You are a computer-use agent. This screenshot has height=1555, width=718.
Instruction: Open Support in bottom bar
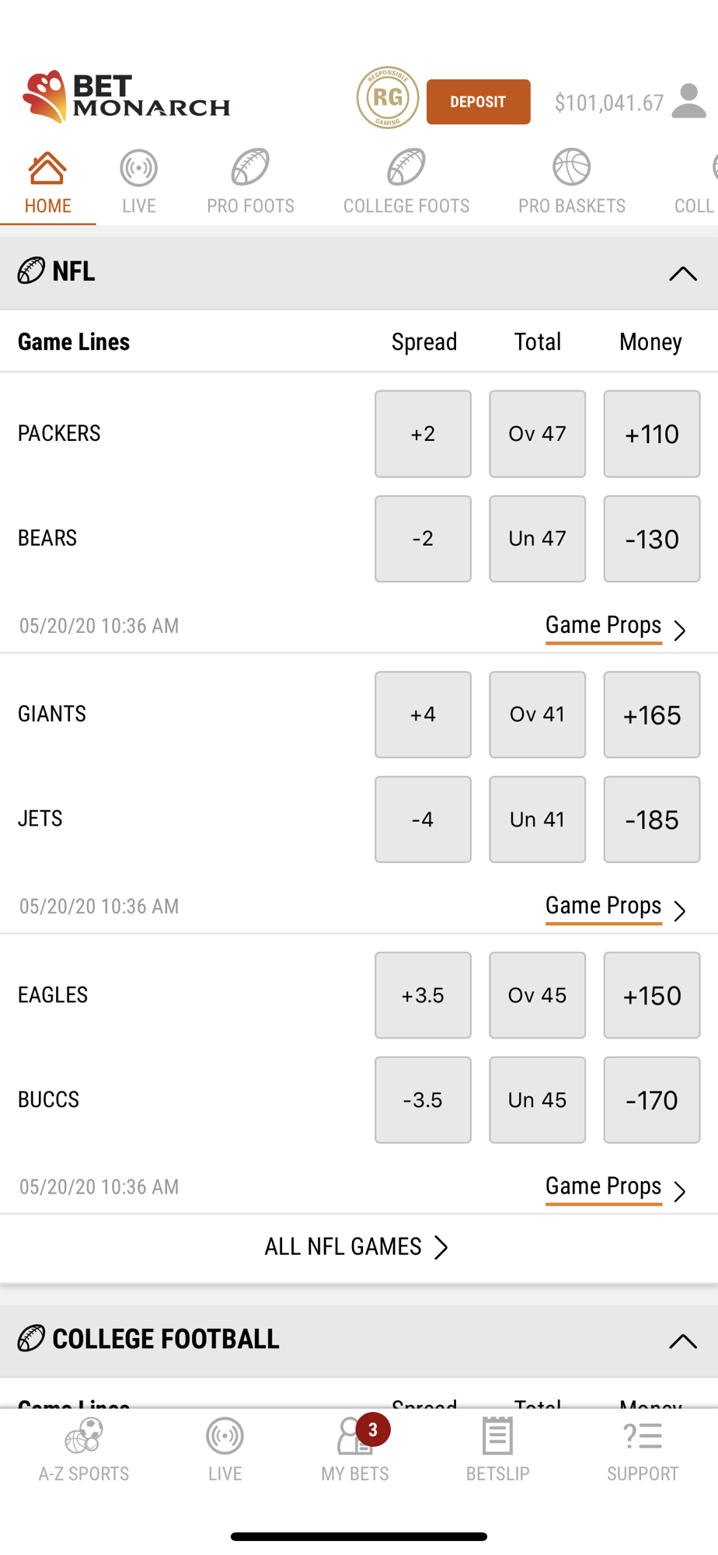(x=643, y=1450)
